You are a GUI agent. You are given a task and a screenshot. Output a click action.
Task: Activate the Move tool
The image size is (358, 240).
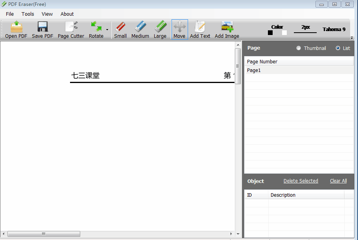tap(179, 30)
